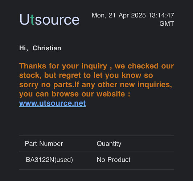Click the line starting stock, but regret

click(86, 75)
